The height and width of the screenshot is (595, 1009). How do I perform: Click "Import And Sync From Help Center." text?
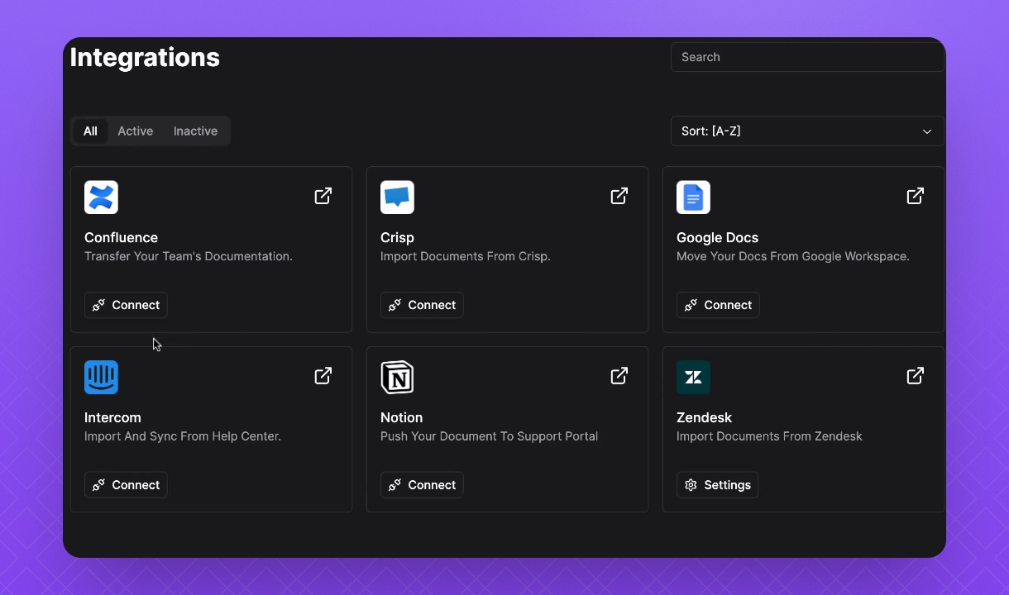(183, 436)
